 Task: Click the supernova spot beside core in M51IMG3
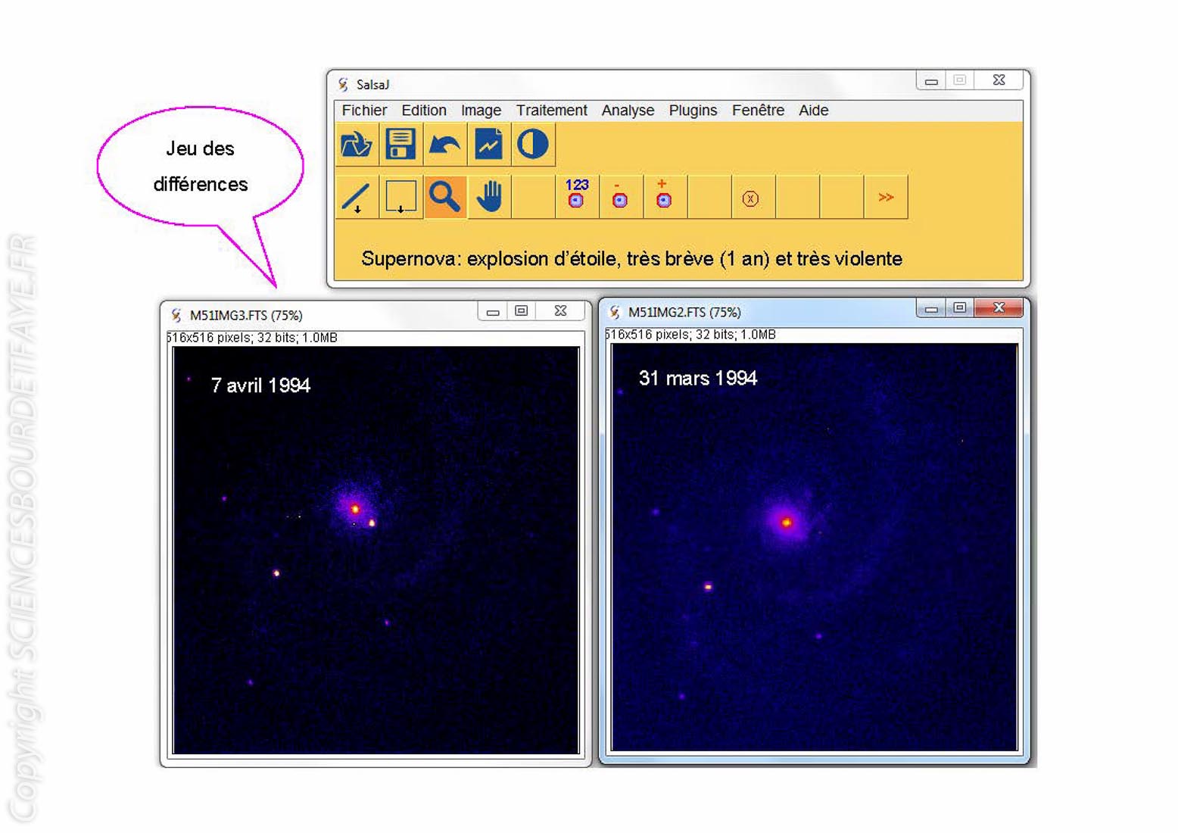point(372,523)
